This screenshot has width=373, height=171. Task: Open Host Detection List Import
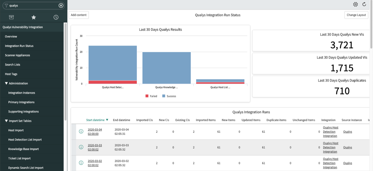coord(25,139)
